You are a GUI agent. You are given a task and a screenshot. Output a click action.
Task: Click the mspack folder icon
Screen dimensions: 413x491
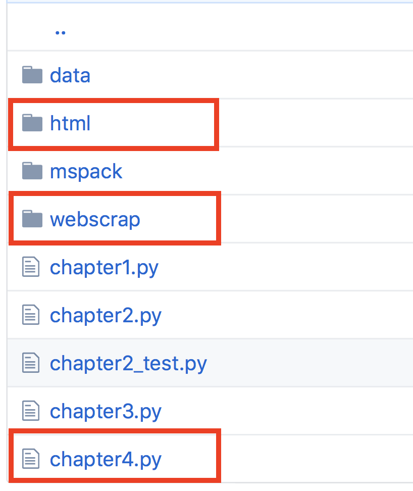point(32,171)
